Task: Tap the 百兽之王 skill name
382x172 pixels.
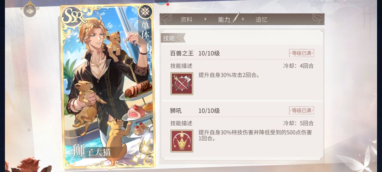Action: tap(182, 53)
